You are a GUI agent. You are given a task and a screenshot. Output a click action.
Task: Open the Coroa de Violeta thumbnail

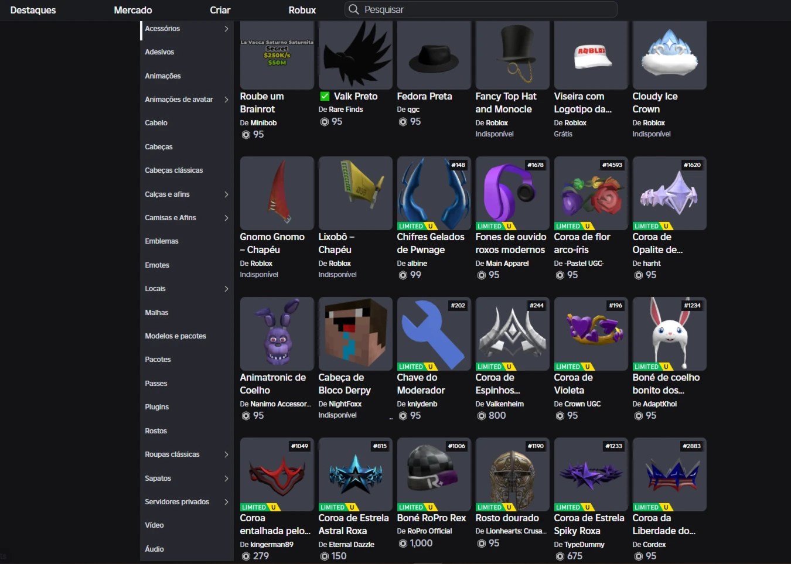pos(591,334)
